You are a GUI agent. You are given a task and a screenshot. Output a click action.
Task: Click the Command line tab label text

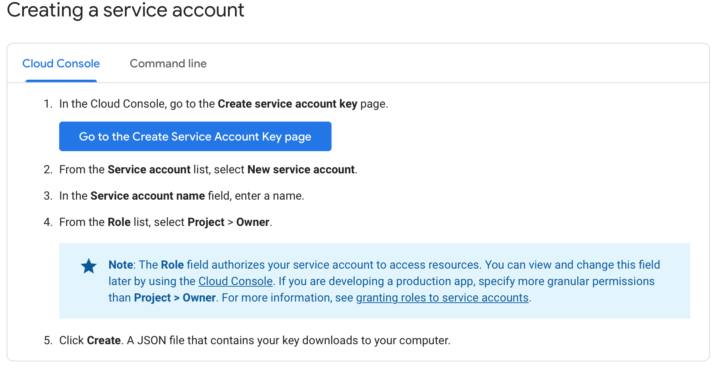pos(168,64)
